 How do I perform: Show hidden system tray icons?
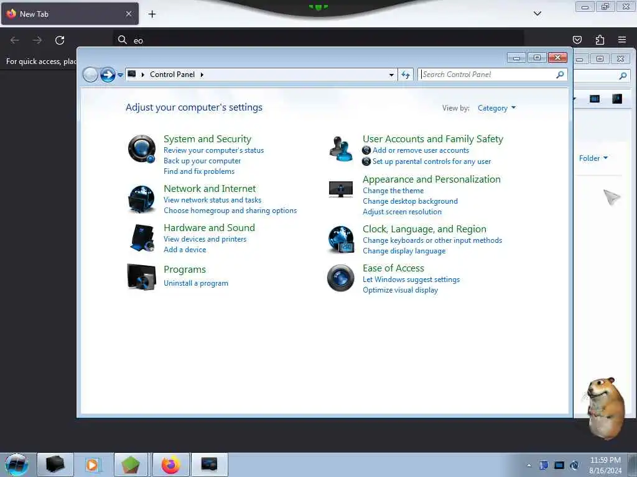pos(529,465)
